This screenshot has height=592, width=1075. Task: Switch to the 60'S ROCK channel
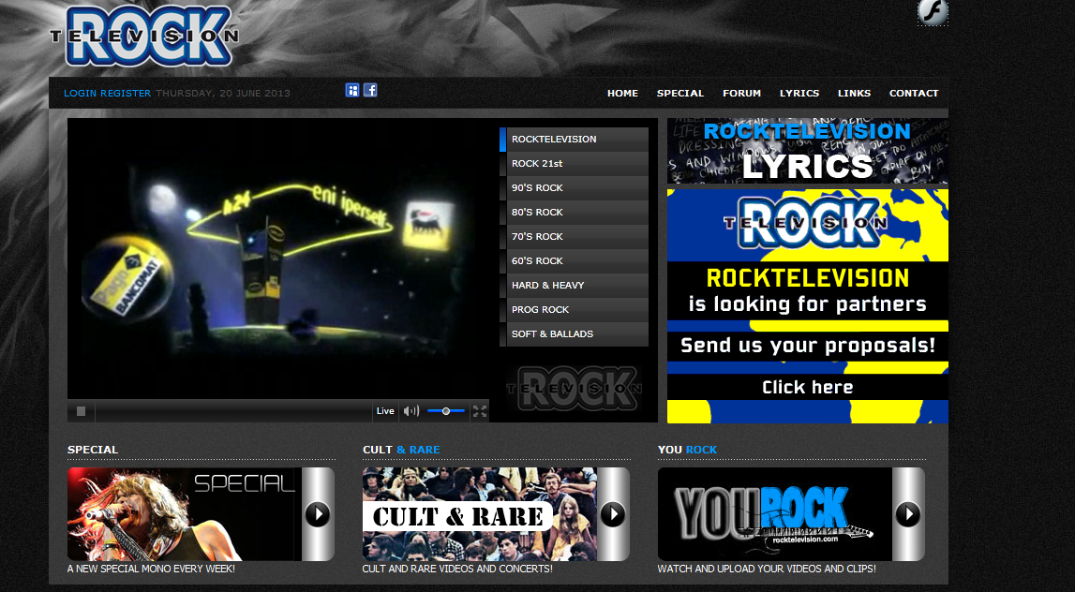point(574,261)
